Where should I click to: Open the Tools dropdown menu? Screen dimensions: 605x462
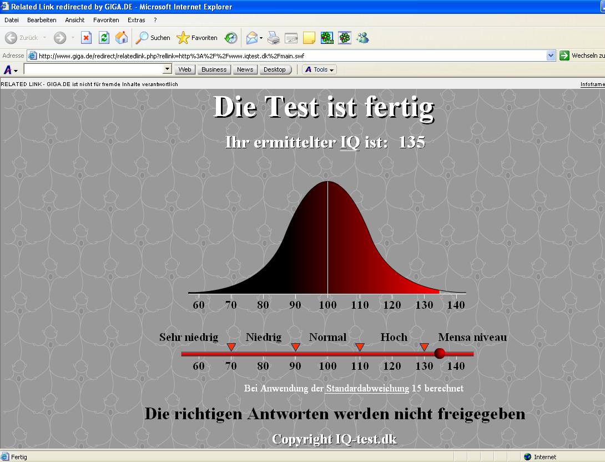pos(320,69)
